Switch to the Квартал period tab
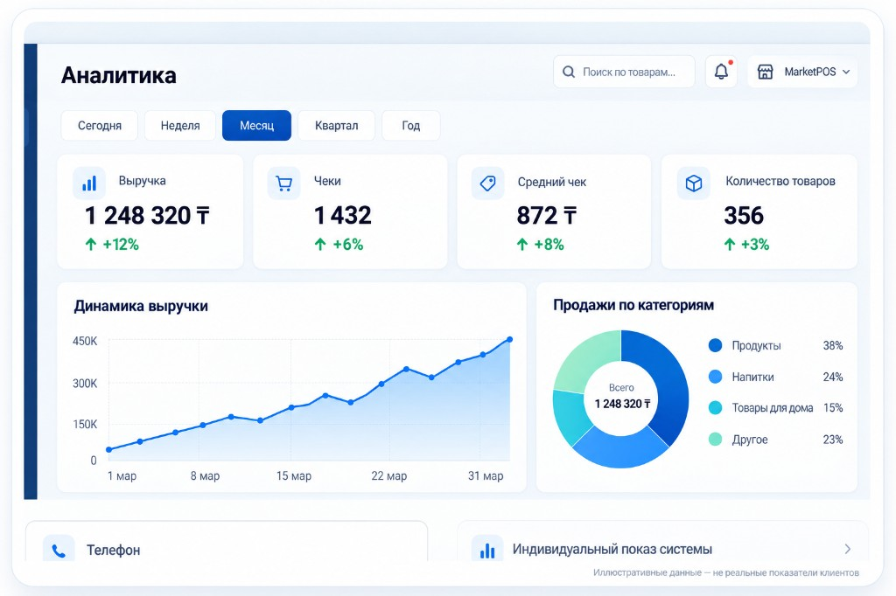 coord(337,126)
